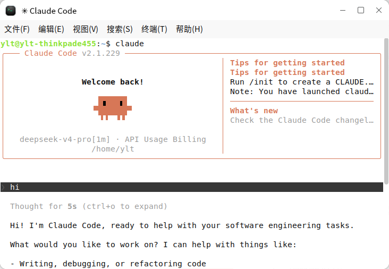The image size is (389, 269).
Task: Open the 文件(F) menu
Action: pyautogui.click(x=17, y=29)
